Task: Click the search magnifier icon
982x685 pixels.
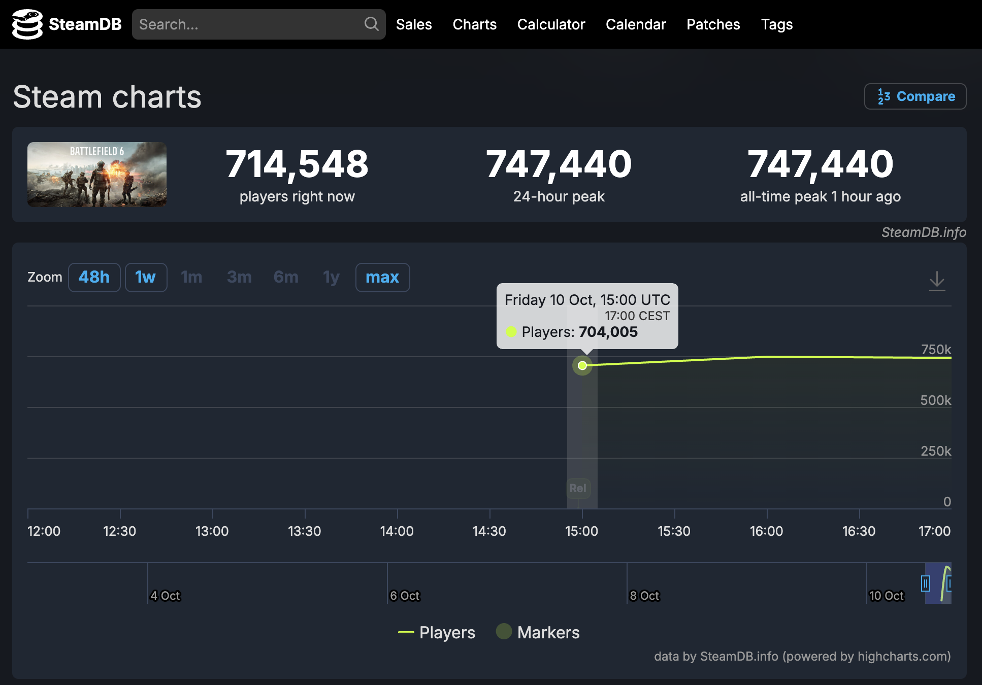Action: click(x=371, y=24)
